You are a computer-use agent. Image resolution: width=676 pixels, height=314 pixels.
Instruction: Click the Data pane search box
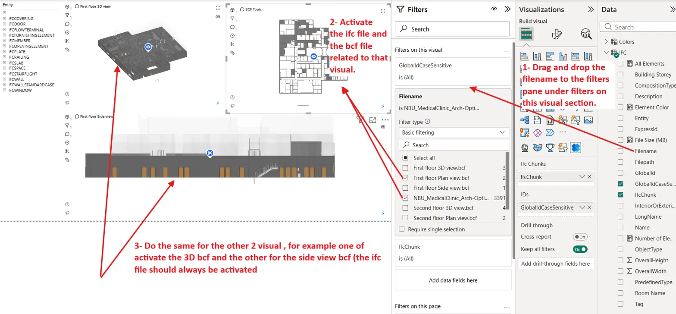click(638, 27)
